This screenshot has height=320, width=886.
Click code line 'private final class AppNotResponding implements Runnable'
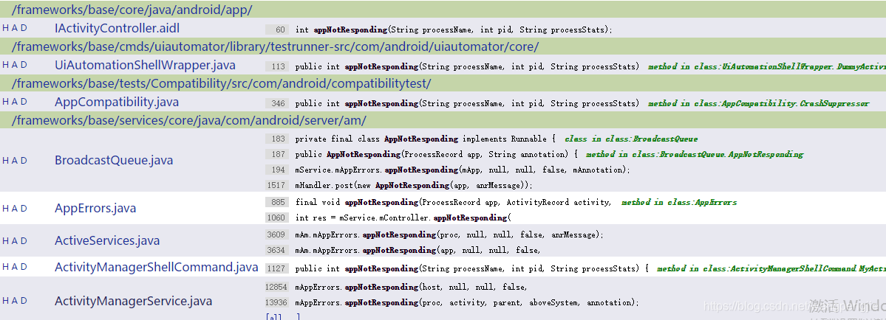coord(426,139)
